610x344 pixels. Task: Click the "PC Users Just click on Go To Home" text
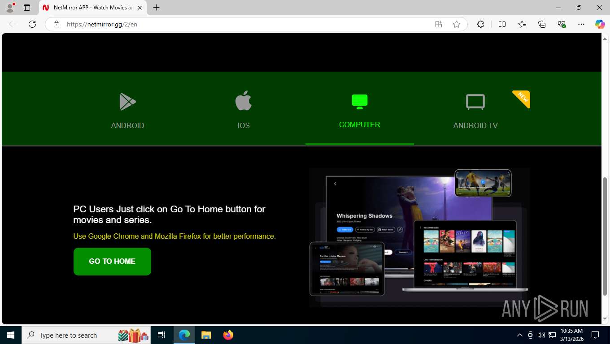[169, 215]
